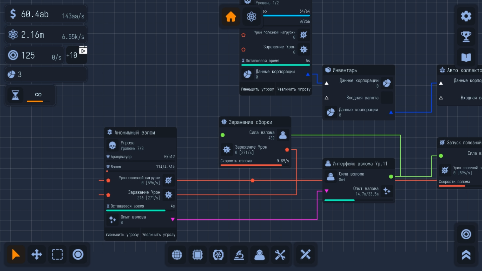Open the guide book icon
This screenshot has width=482, height=271.
pos(466,57)
